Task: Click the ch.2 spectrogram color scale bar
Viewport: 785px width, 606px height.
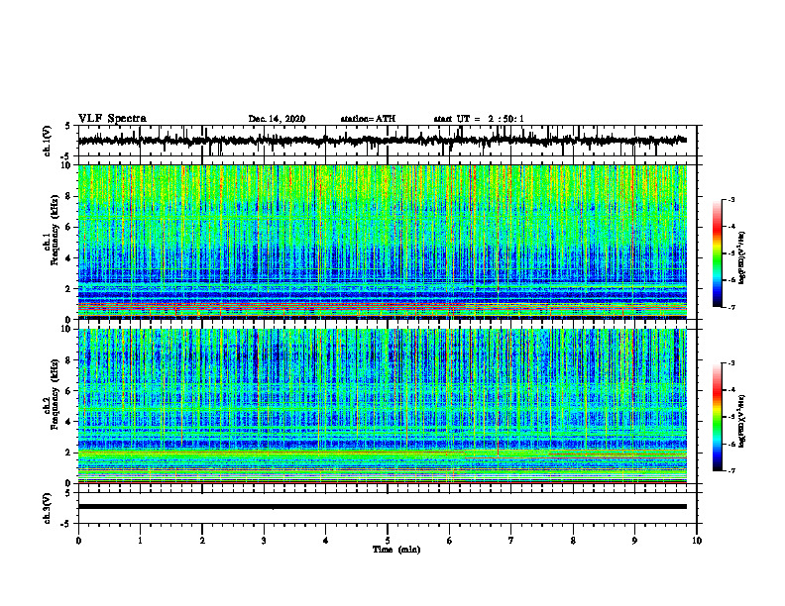Action: [718, 417]
